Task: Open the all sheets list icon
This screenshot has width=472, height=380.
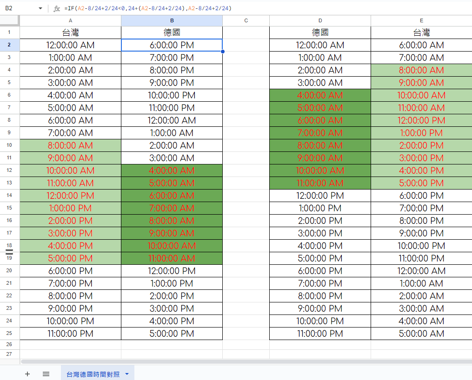Action: pyautogui.click(x=46, y=374)
